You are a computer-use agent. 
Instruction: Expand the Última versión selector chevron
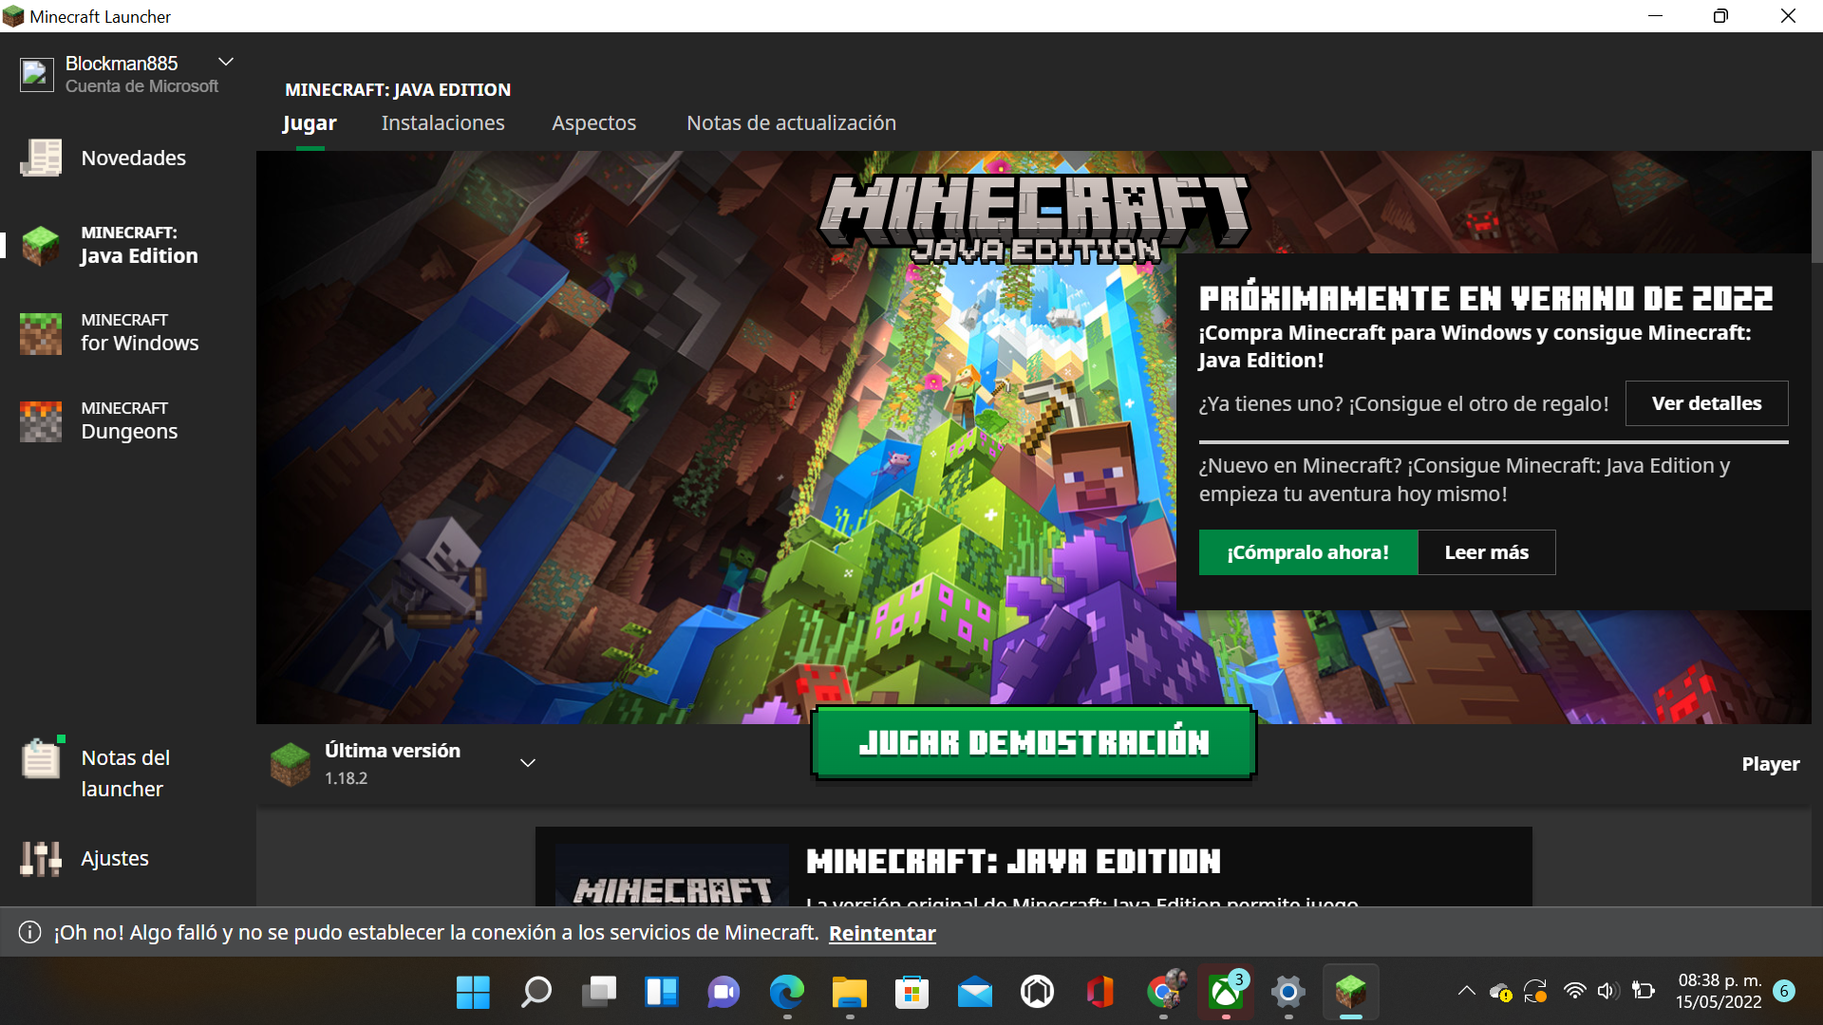tap(528, 763)
